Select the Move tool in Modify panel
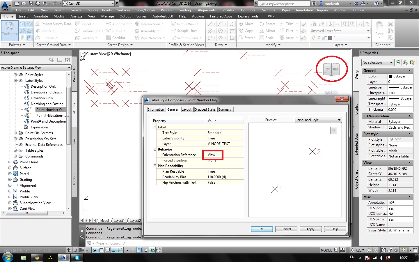 [x=246, y=24]
